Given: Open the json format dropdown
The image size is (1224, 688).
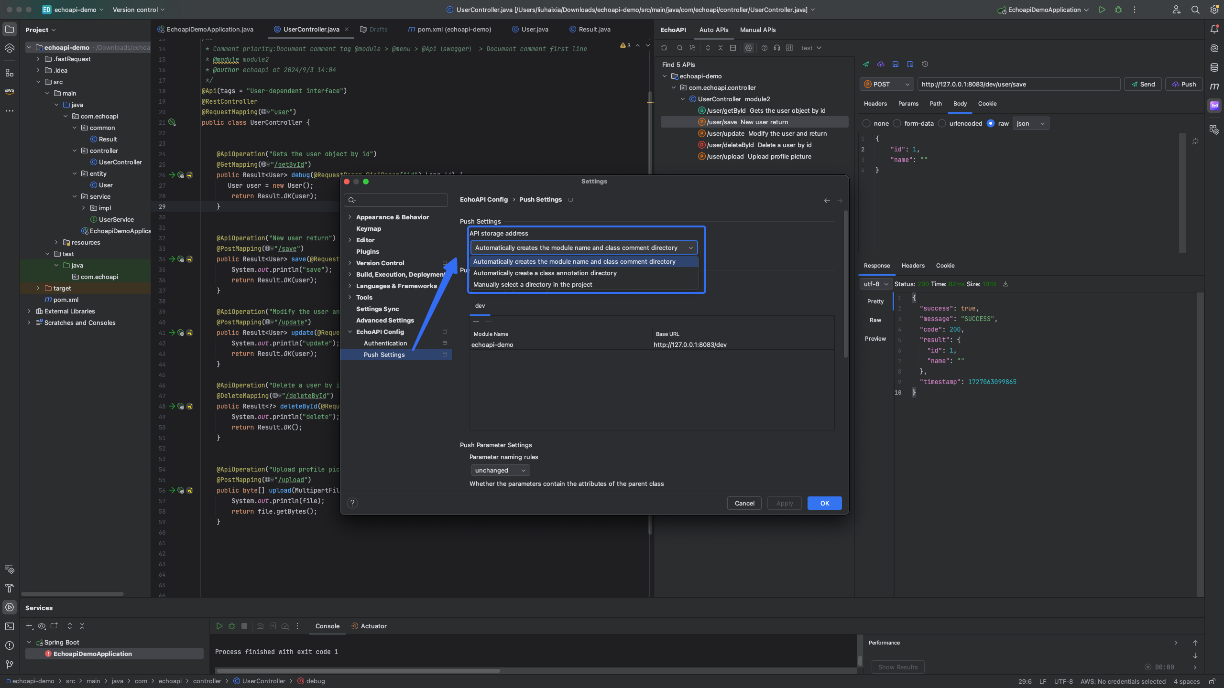Looking at the screenshot, I should point(1030,123).
